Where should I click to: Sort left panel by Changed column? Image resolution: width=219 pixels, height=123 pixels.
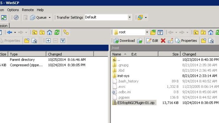pos(70,54)
